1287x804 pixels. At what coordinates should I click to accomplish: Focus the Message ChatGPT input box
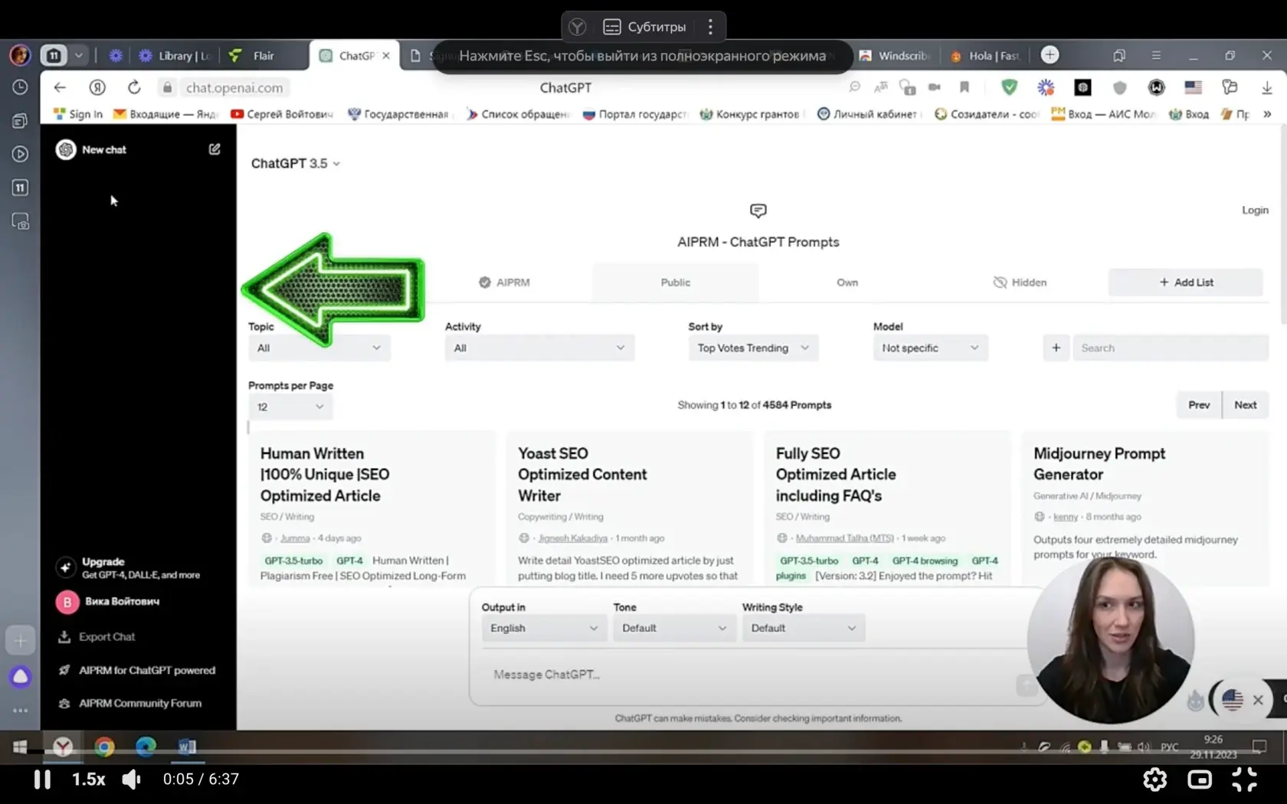pyautogui.click(x=751, y=675)
